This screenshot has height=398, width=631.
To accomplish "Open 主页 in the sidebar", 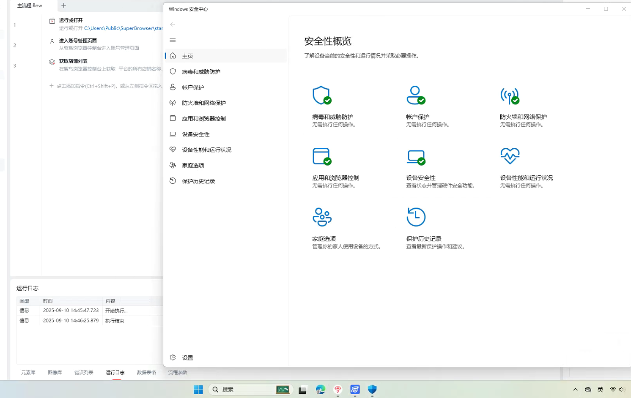I will coord(226,56).
